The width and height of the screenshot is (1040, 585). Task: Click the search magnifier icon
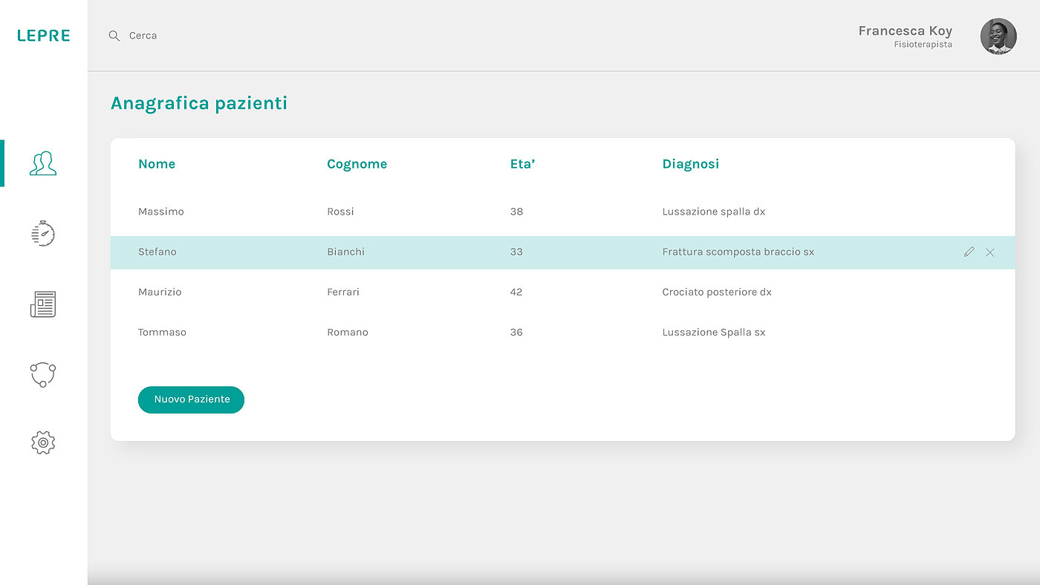click(114, 36)
